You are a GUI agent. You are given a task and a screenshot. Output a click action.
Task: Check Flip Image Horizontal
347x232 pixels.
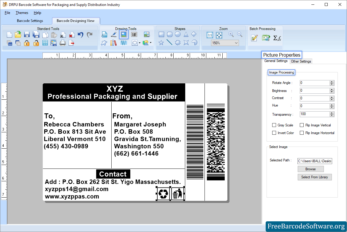[302, 133]
